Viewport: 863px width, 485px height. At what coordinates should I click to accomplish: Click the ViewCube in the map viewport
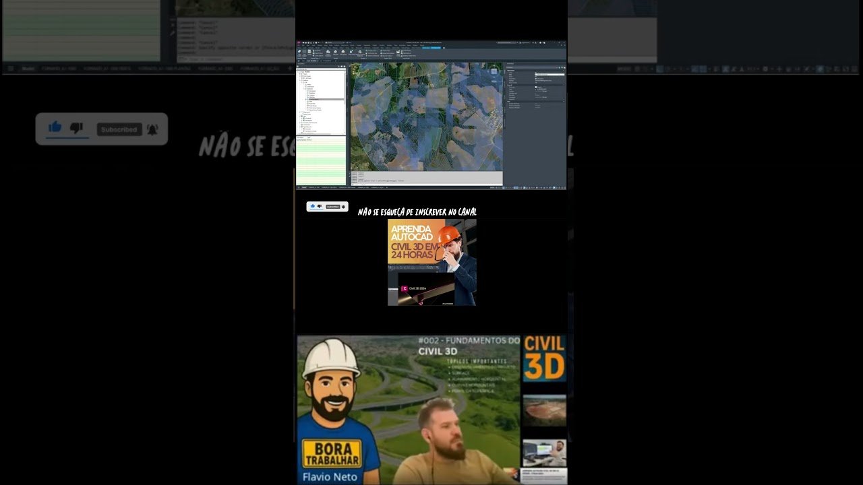pyautogui.click(x=494, y=71)
